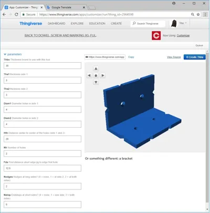Screen dimensions: 210x213
Task: Click the share URL text field
Action: [x=105, y=57]
